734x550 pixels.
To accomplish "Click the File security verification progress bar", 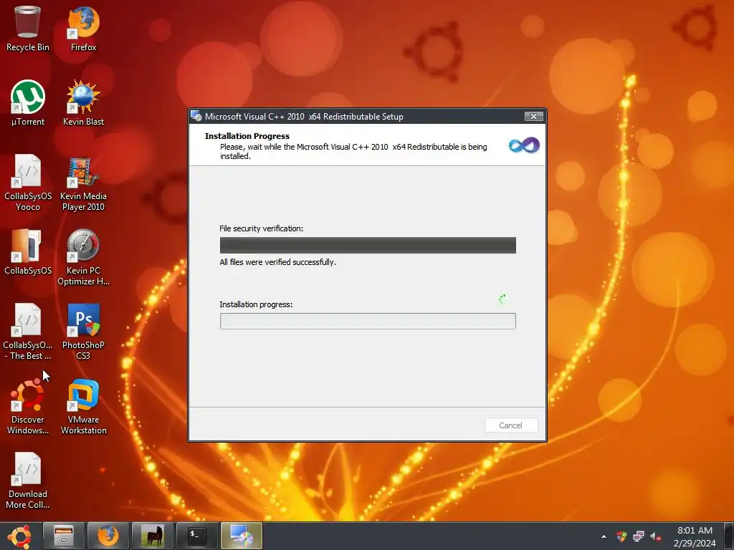I will pos(368,245).
